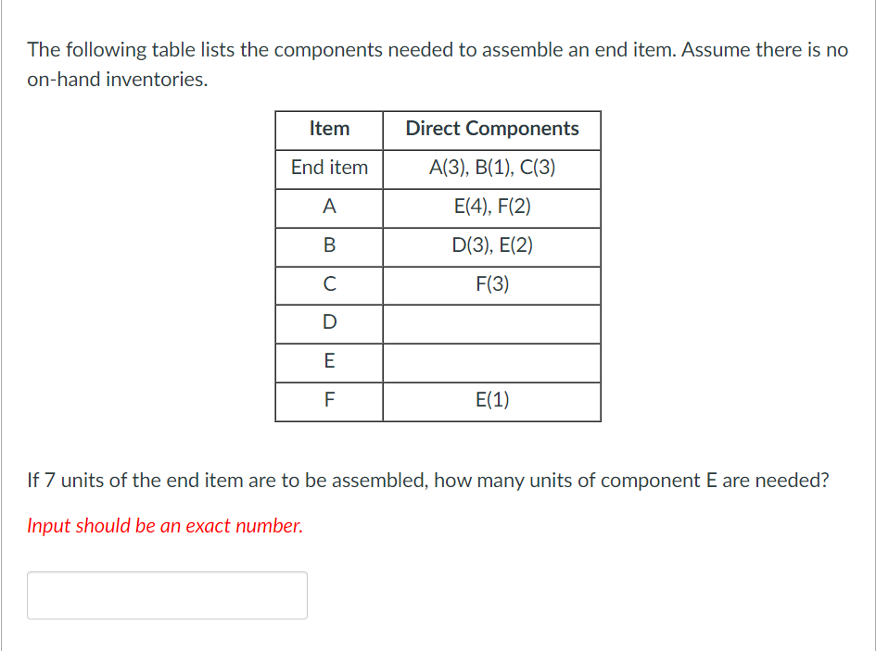
Task: Click the row label E
Action: tap(329, 362)
